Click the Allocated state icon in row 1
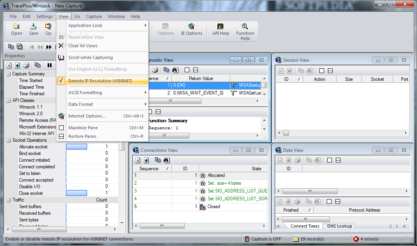 (202, 176)
